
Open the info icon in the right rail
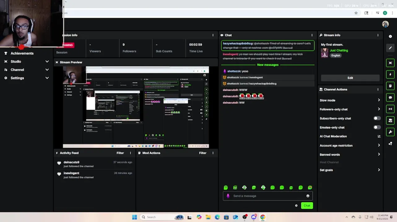tap(390, 36)
